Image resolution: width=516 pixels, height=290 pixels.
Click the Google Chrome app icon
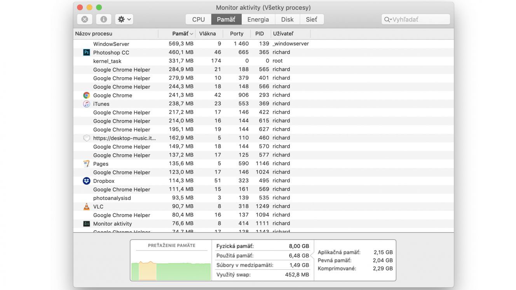click(87, 95)
